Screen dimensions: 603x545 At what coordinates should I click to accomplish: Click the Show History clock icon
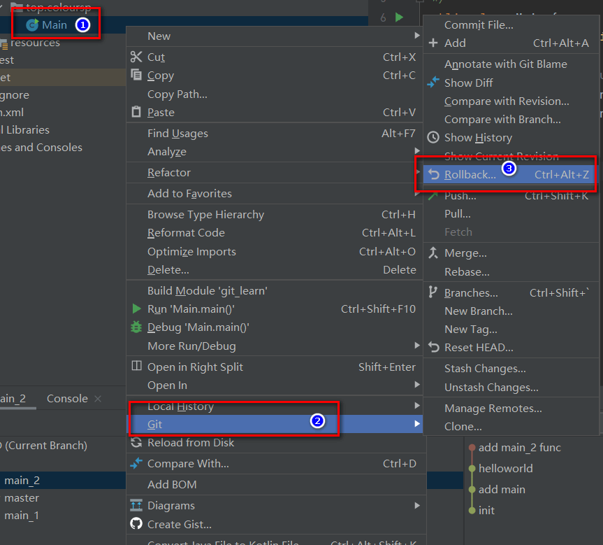(433, 138)
